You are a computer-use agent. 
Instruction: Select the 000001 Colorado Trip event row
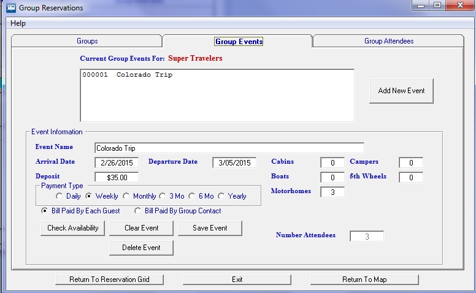(x=217, y=75)
